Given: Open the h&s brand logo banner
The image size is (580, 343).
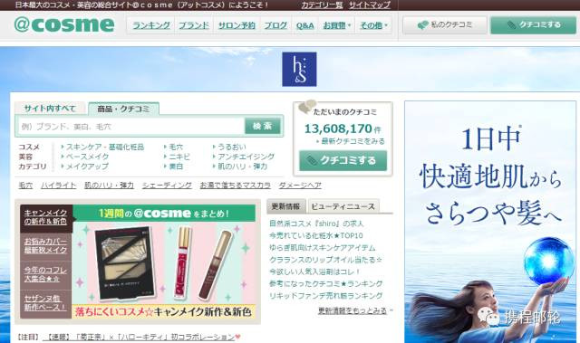Looking at the screenshot, I should [x=299, y=69].
